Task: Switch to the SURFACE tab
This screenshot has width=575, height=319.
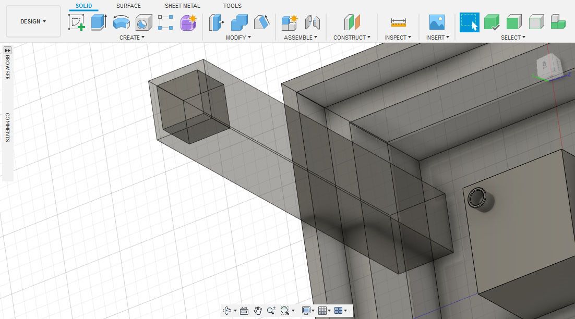Action: click(128, 6)
